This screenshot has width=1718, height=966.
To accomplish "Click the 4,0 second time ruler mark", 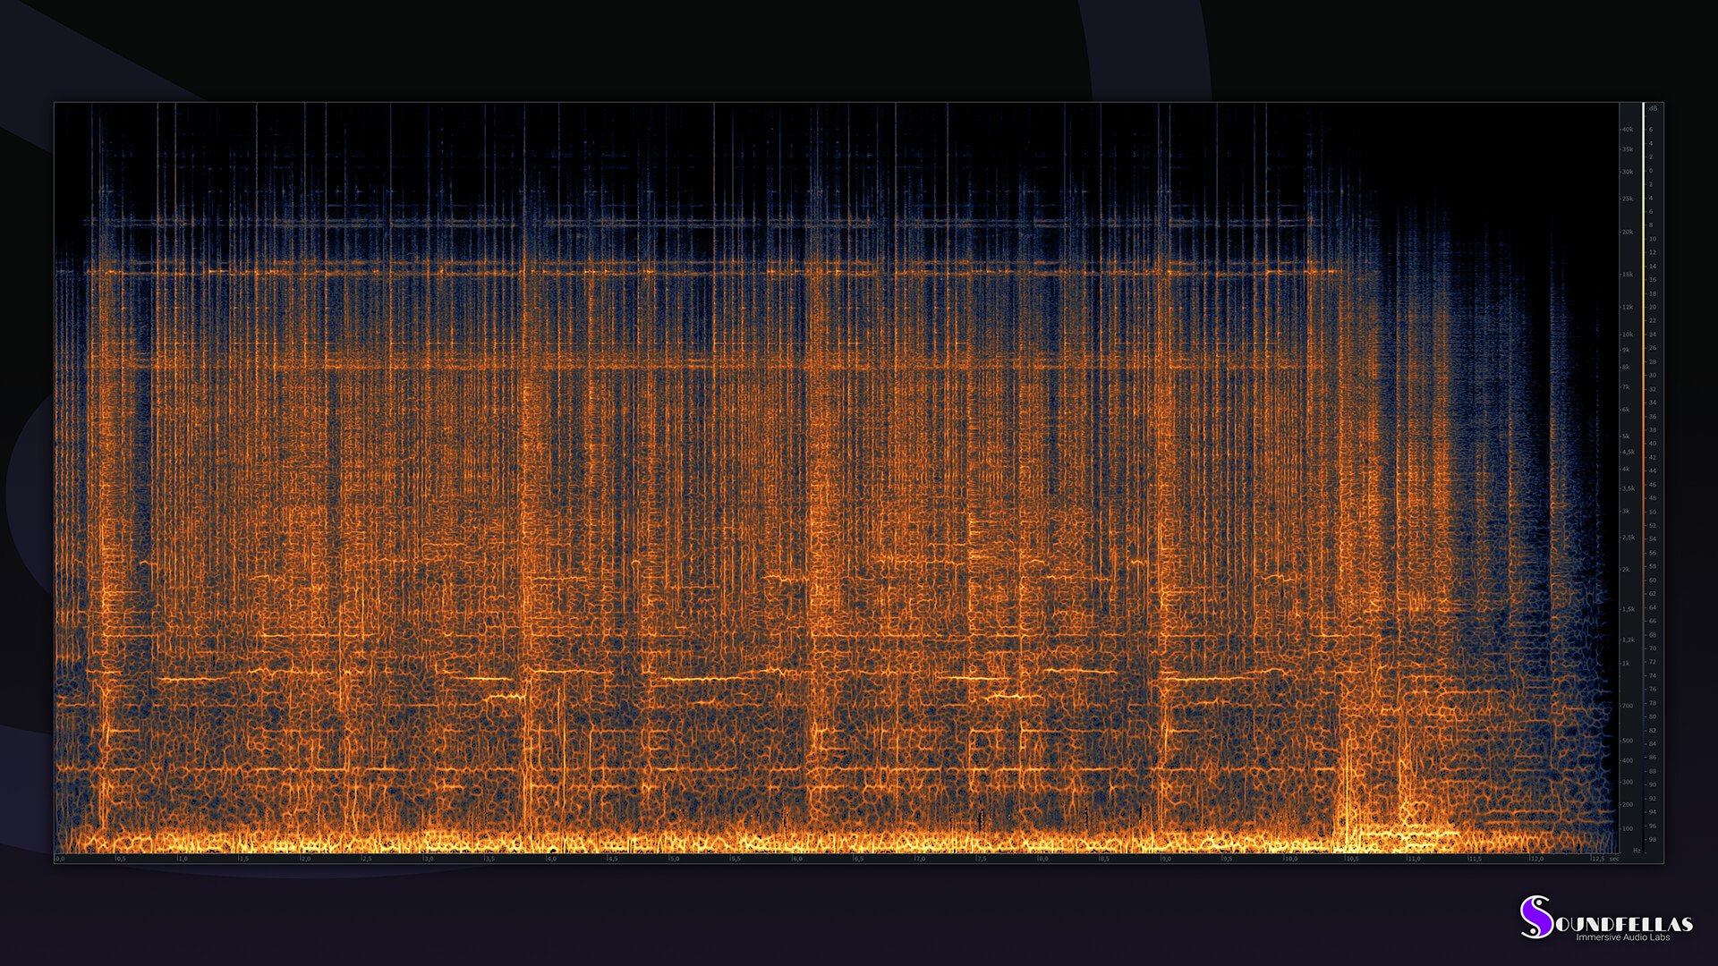I will (x=551, y=859).
